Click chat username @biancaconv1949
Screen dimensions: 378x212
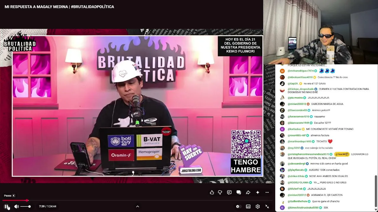coord(298,123)
